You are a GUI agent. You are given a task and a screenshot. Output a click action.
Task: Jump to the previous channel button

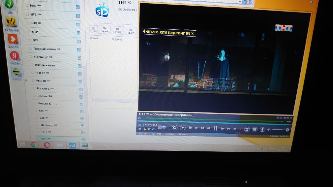tap(196, 128)
